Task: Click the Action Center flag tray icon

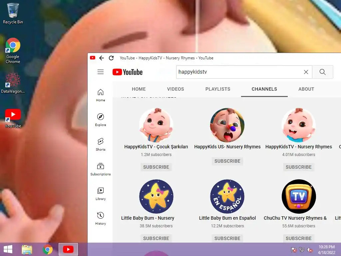Action: coord(294,250)
